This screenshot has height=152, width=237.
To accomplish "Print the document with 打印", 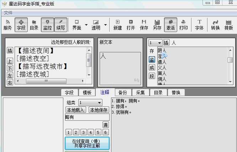I will coord(184,25).
